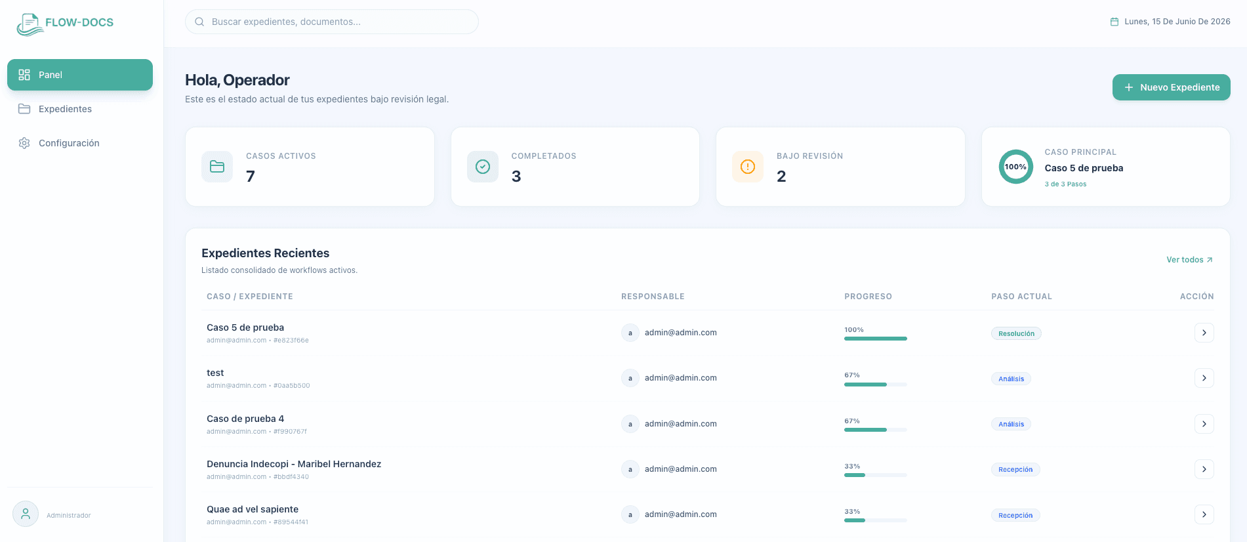Click the 33% progress bar of Denuncia Indecopi
Image resolution: width=1247 pixels, height=542 pixels.
(876, 475)
